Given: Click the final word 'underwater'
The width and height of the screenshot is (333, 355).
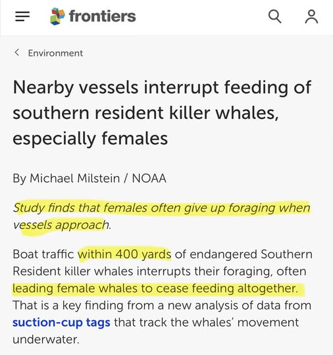Looking at the screenshot, I should (x=45, y=339).
